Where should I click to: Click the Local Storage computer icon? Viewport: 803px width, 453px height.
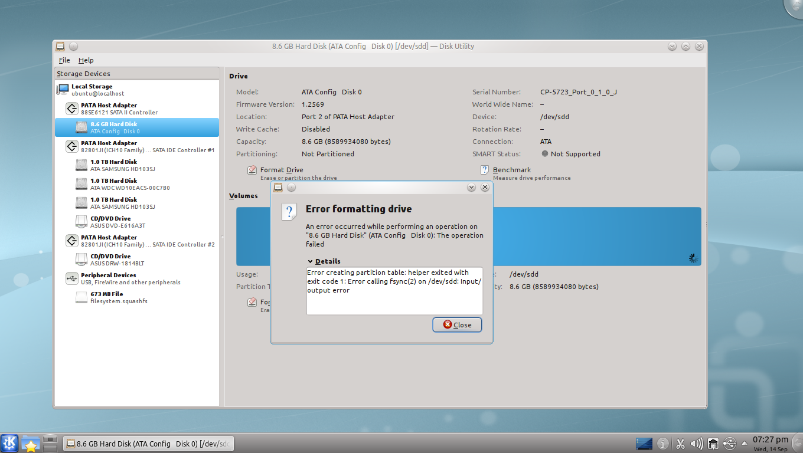[x=63, y=90]
